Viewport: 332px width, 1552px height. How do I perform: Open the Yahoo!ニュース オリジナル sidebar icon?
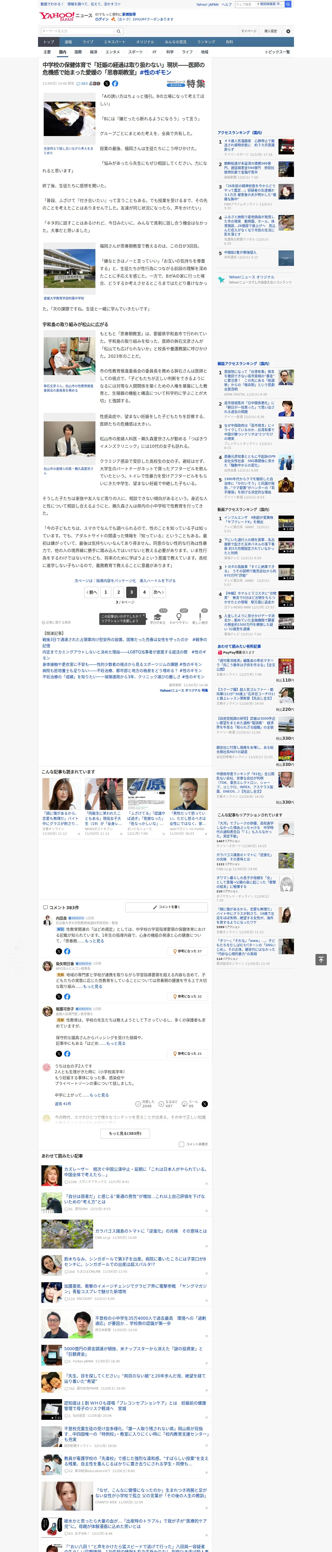(x=221, y=280)
